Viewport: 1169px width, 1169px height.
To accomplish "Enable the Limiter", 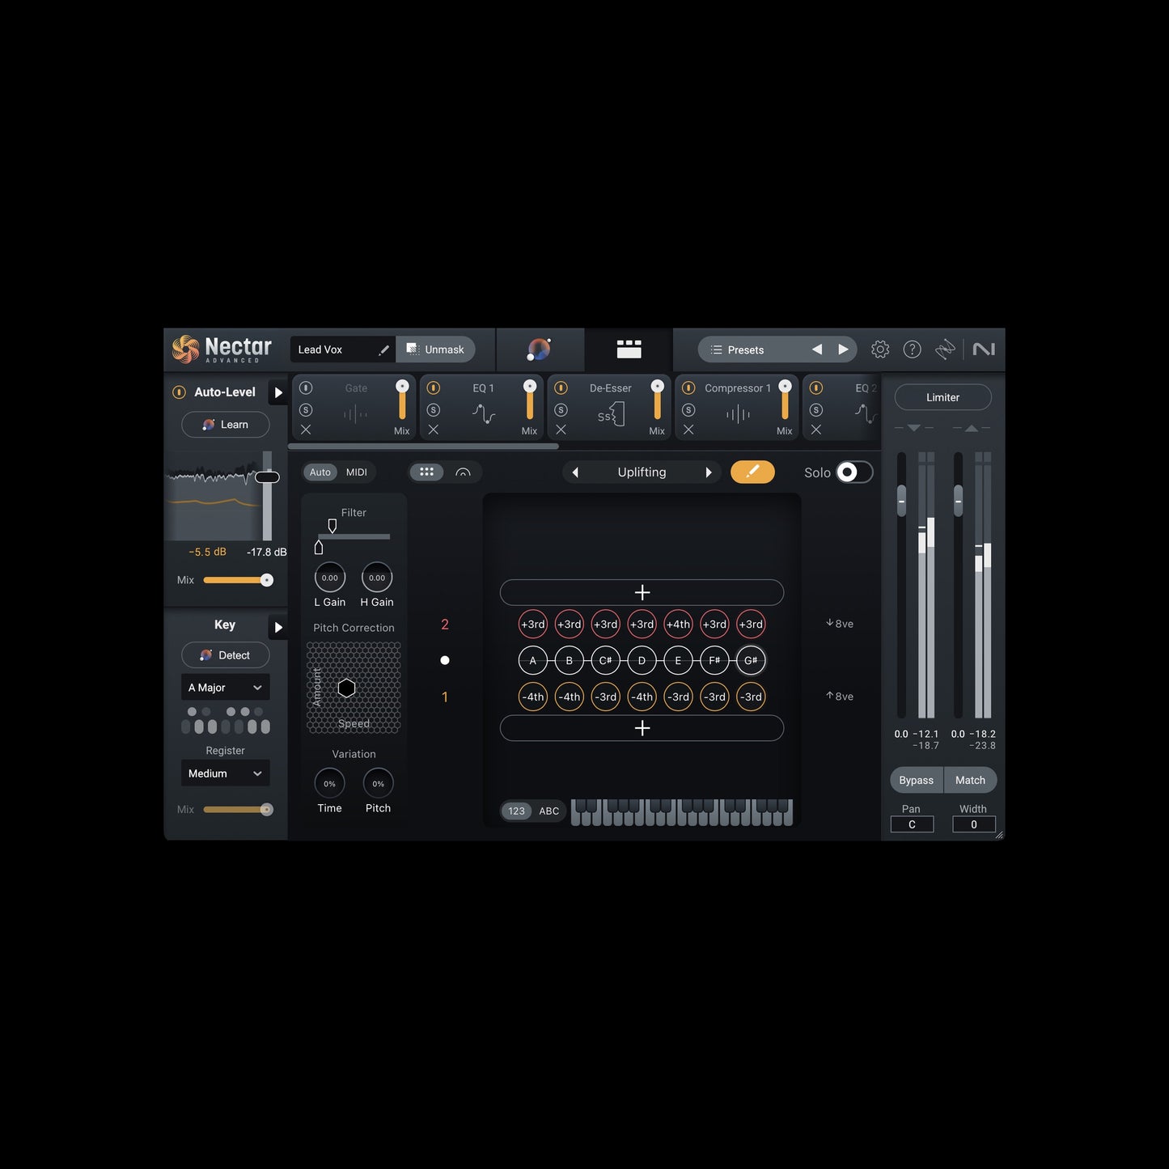I will [942, 397].
